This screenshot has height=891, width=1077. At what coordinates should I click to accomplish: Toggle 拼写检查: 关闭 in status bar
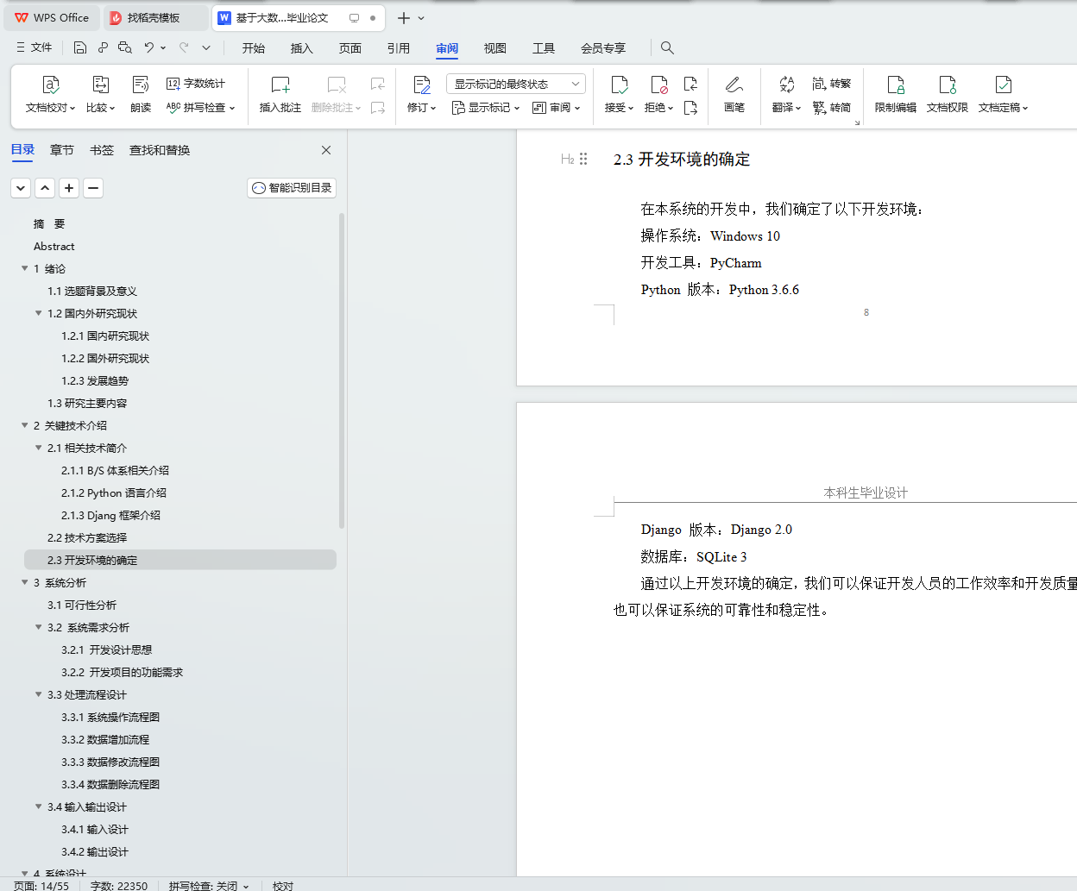209,886
